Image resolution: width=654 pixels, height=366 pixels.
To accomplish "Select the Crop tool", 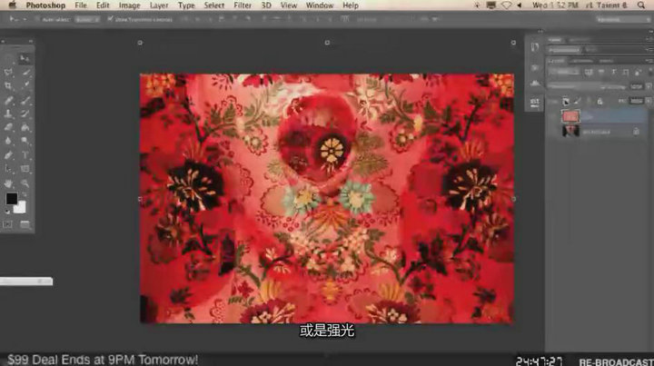I will tap(9, 86).
